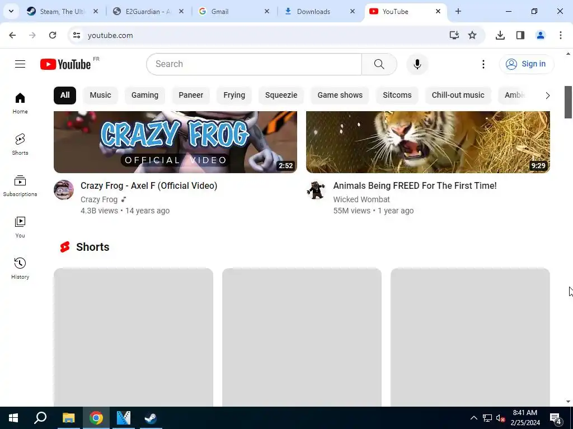This screenshot has width=573, height=429.
Task: Play the tiger animals video thumbnail
Action: coord(428,142)
